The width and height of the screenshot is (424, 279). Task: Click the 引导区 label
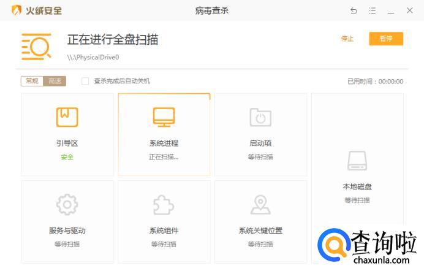point(67,143)
